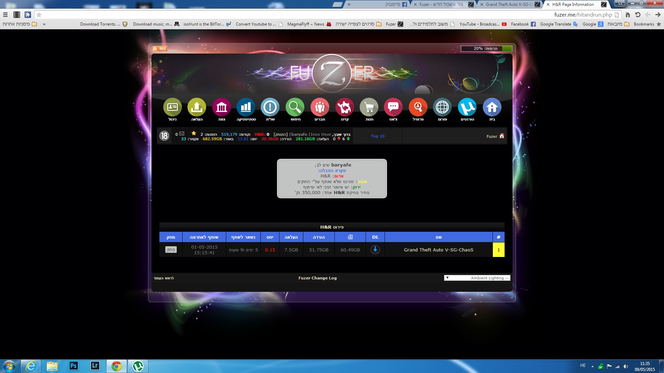Screen dimensions: 664x373
Task: Click the address bar with fuzer.me URL
Action: point(329,15)
